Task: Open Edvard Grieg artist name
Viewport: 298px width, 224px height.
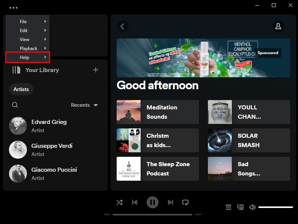Action: [49, 122]
